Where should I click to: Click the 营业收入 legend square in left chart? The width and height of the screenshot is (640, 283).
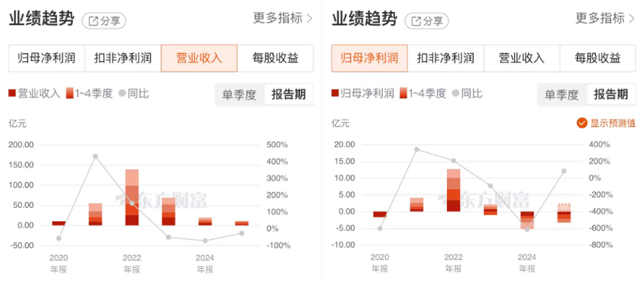(12, 94)
